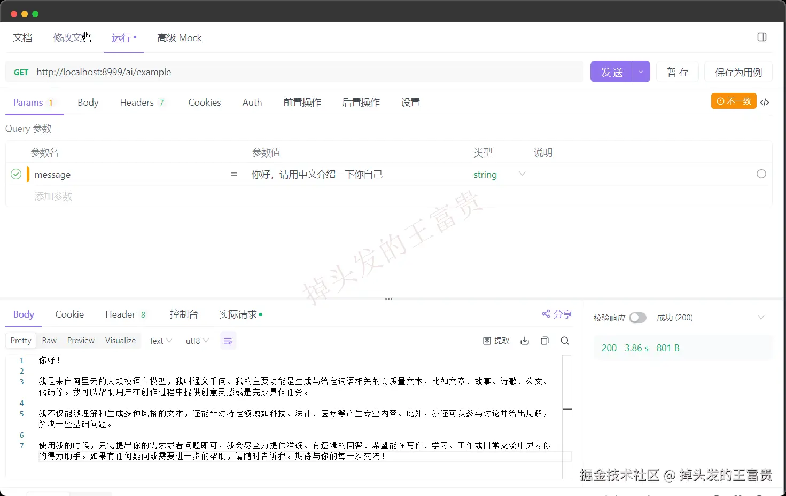This screenshot has height=496, width=786.
Task: Open the utf8 encoding dropdown
Action: [x=197, y=341]
